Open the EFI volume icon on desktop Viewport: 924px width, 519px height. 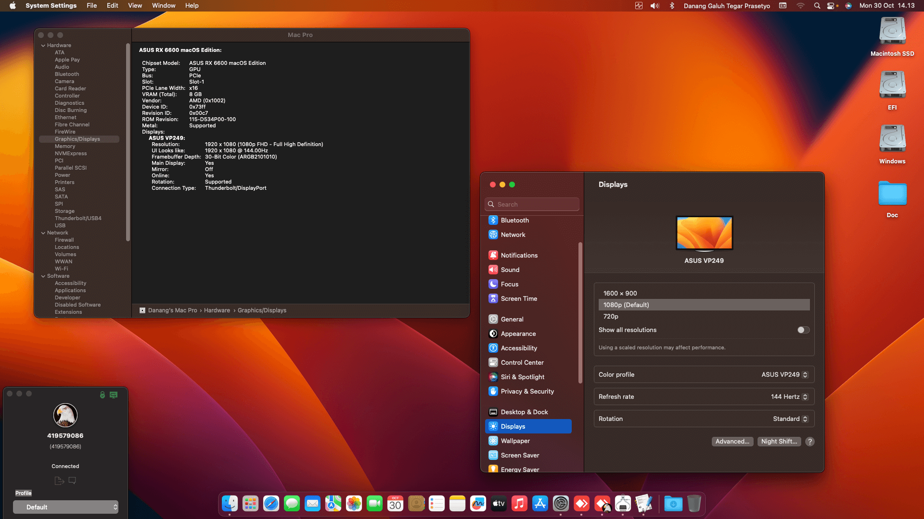point(892,85)
